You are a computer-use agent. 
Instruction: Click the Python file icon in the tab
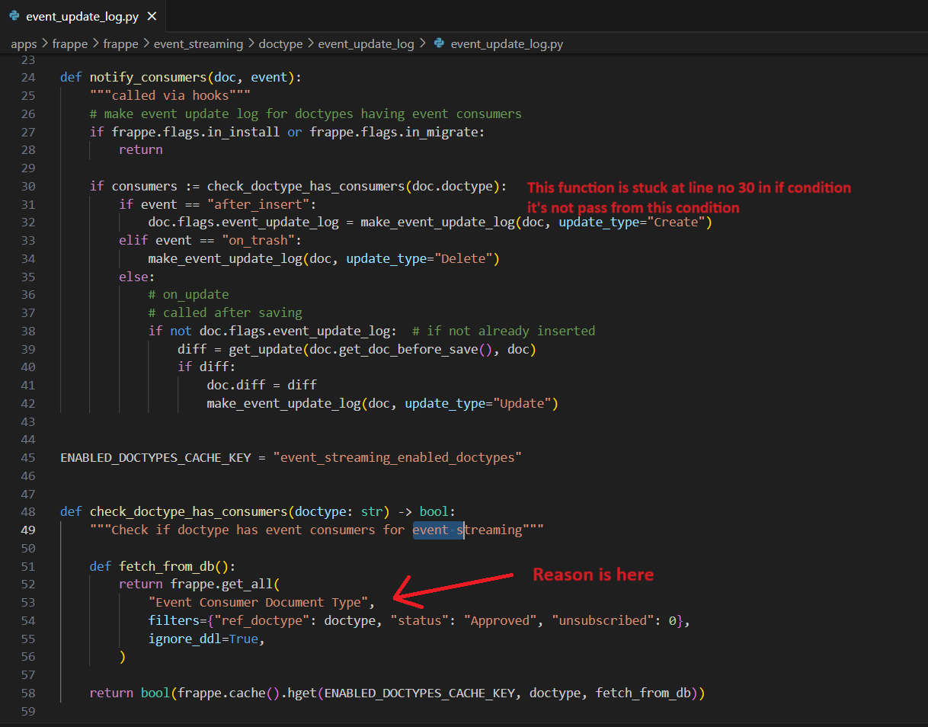[14, 15]
